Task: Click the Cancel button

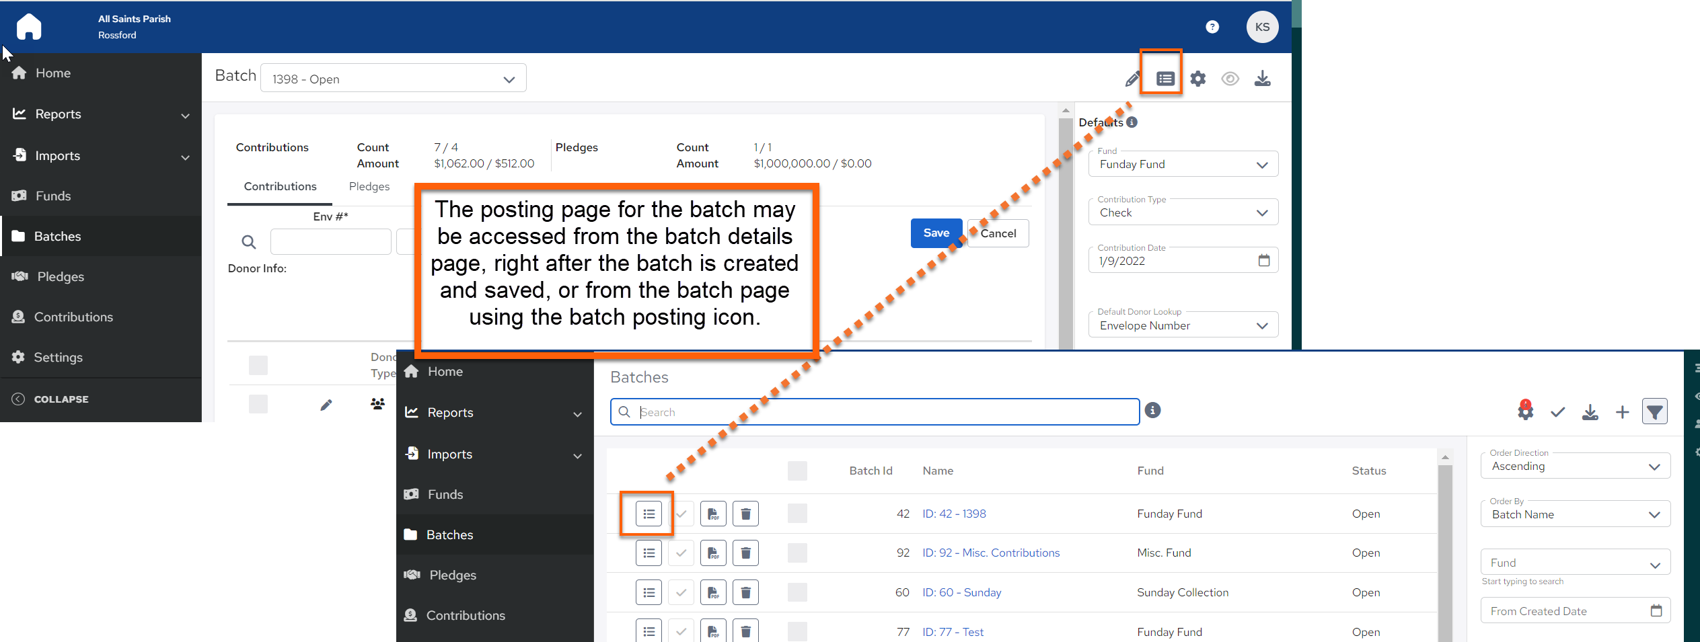Action: pos(998,233)
